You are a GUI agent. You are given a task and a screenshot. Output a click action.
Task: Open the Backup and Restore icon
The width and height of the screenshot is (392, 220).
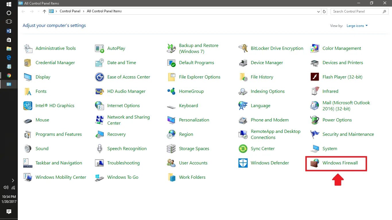coord(171,48)
